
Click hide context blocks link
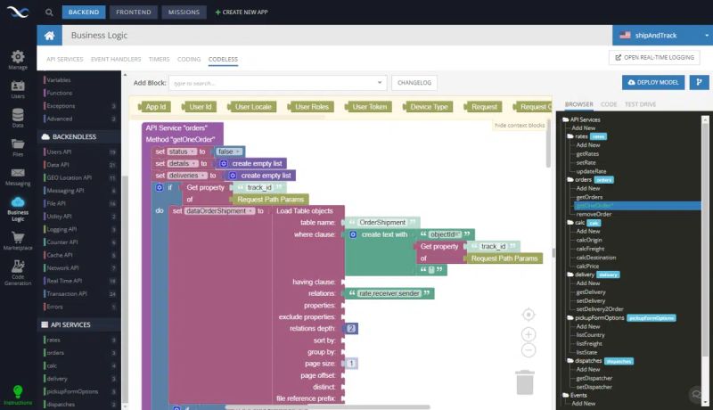[x=520, y=125]
